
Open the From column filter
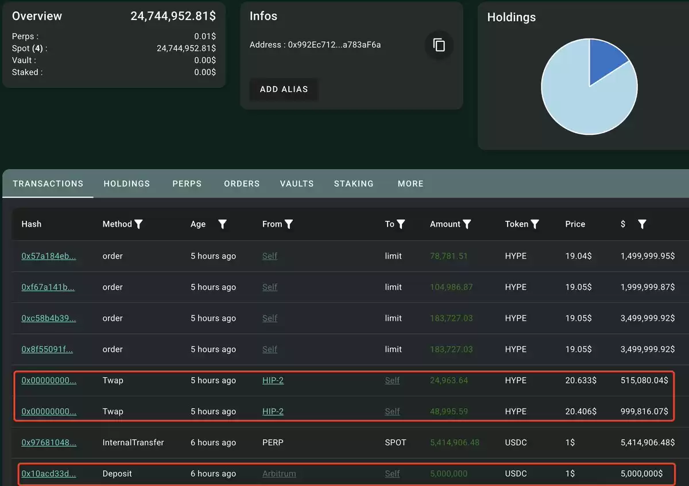pos(289,224)
